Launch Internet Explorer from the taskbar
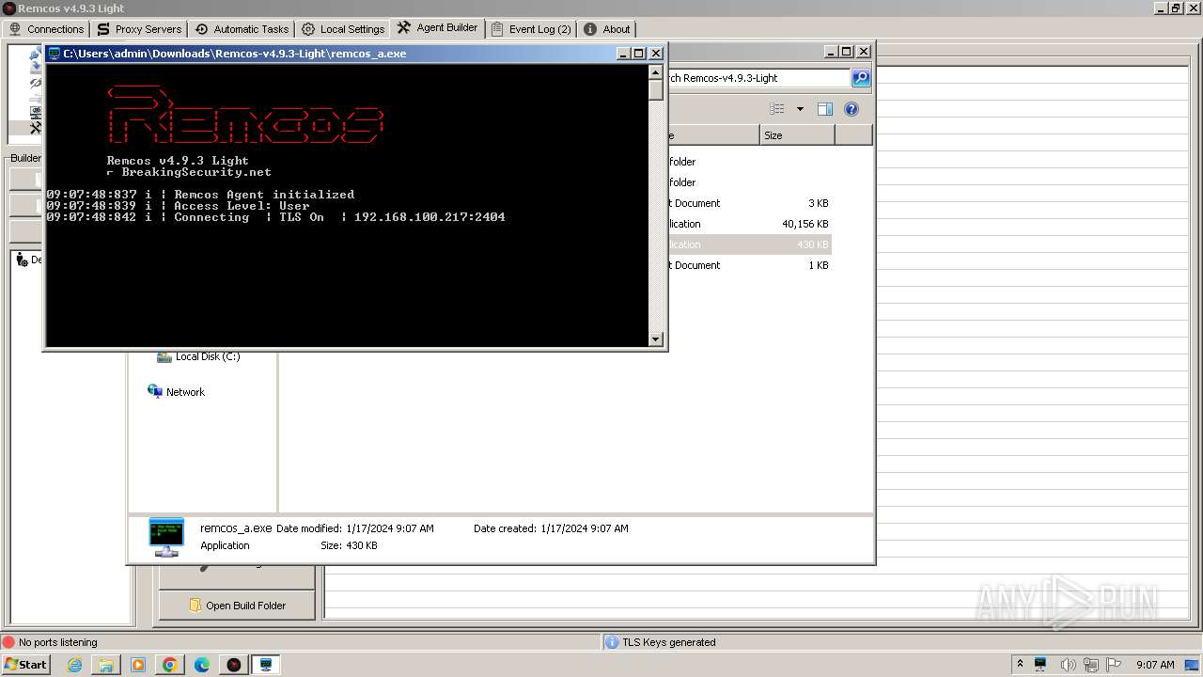The image size is (1203, 677). [x=74, y=665]
